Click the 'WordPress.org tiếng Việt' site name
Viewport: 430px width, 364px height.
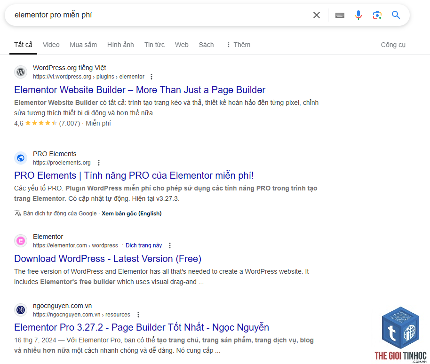pyautogui.click(x=69, y=68)
